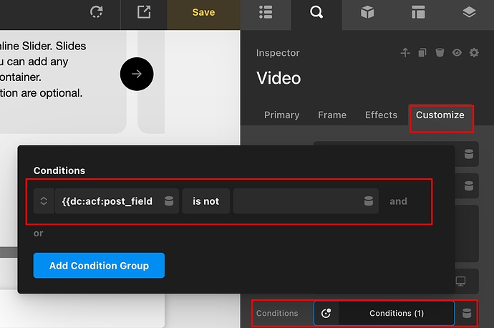
Task: Save the current changes
Action: [203, 12]
